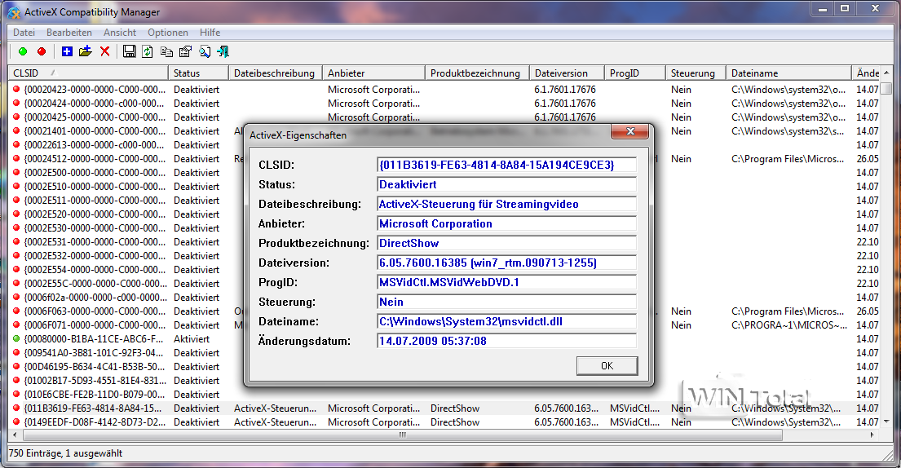Click the red X delete icon
The height and width of the screenshot is (468, 901).
point(104,51)
